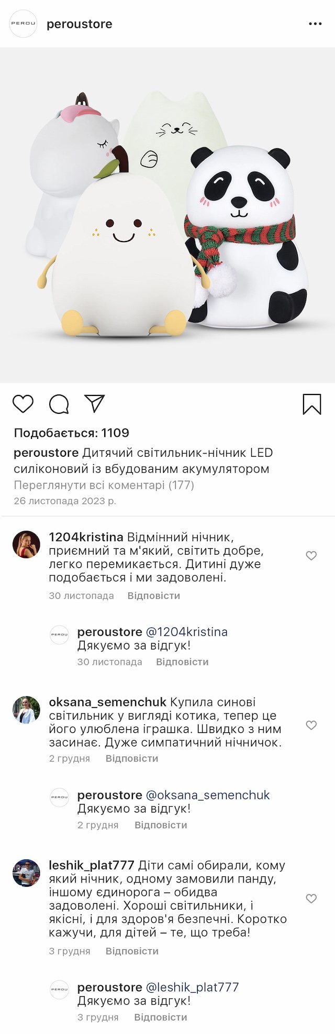
Task: Save the post with bookmark icon
Action: 311,404
